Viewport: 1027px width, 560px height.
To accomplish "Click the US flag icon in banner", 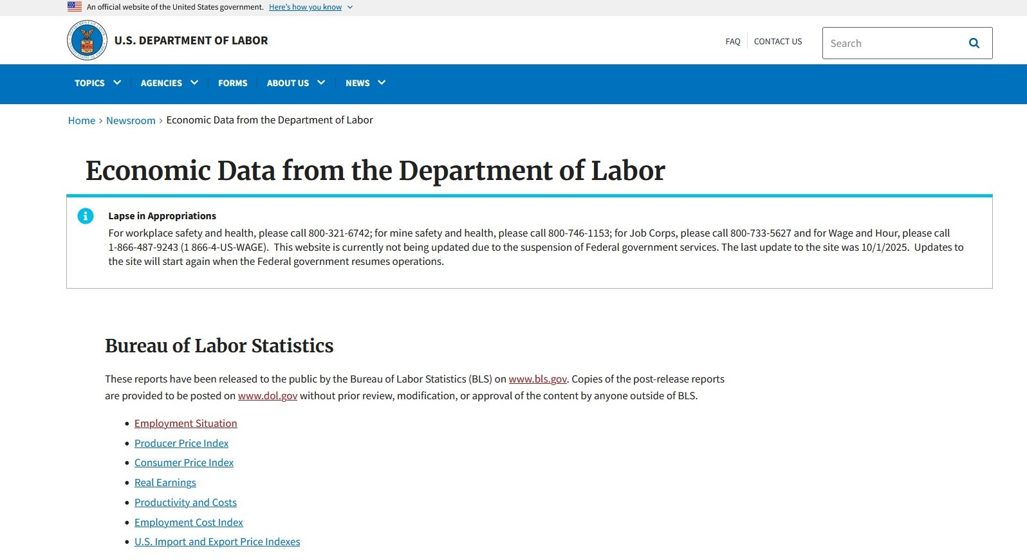I will point(75,7).
